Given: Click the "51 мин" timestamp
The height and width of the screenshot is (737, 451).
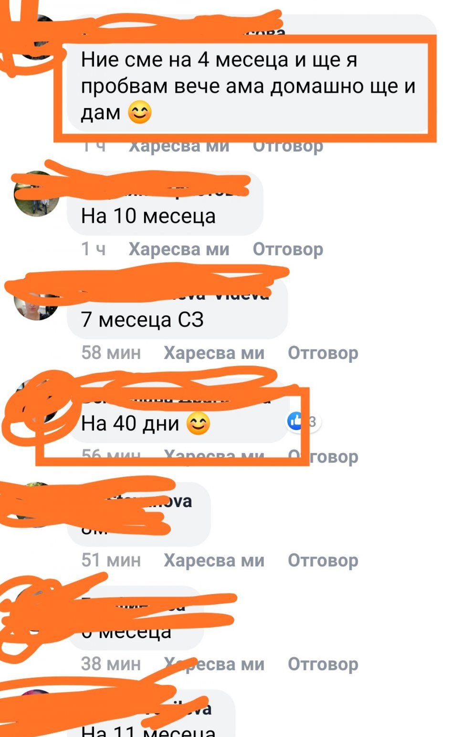Looking at the screenshot, I should click(111, 560).
